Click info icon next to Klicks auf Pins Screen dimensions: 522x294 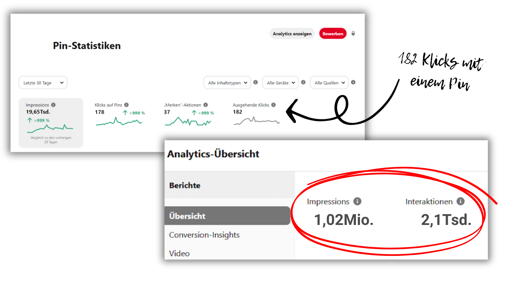tap(126, 105)
